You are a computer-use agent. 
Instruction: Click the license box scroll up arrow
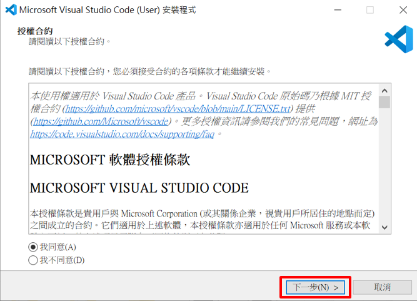click(x=384, y=91)
